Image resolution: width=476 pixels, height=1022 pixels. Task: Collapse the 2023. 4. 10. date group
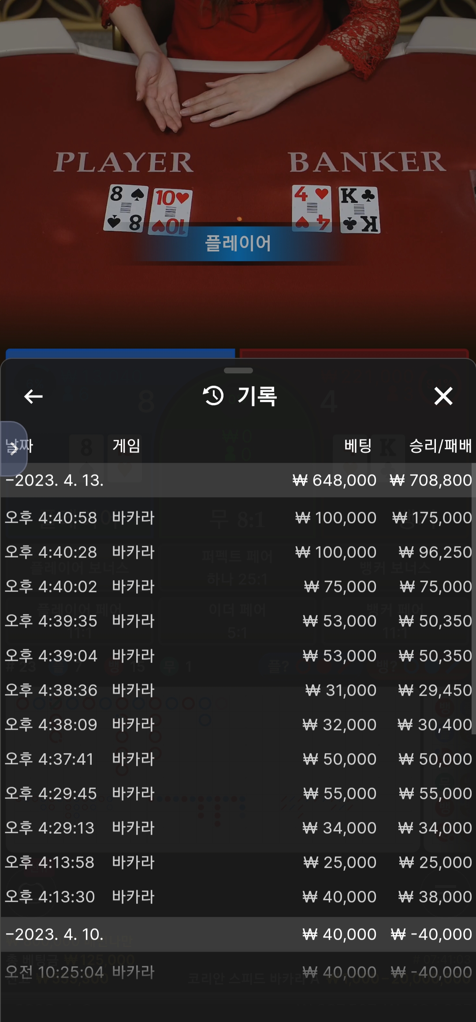(238, 934)
